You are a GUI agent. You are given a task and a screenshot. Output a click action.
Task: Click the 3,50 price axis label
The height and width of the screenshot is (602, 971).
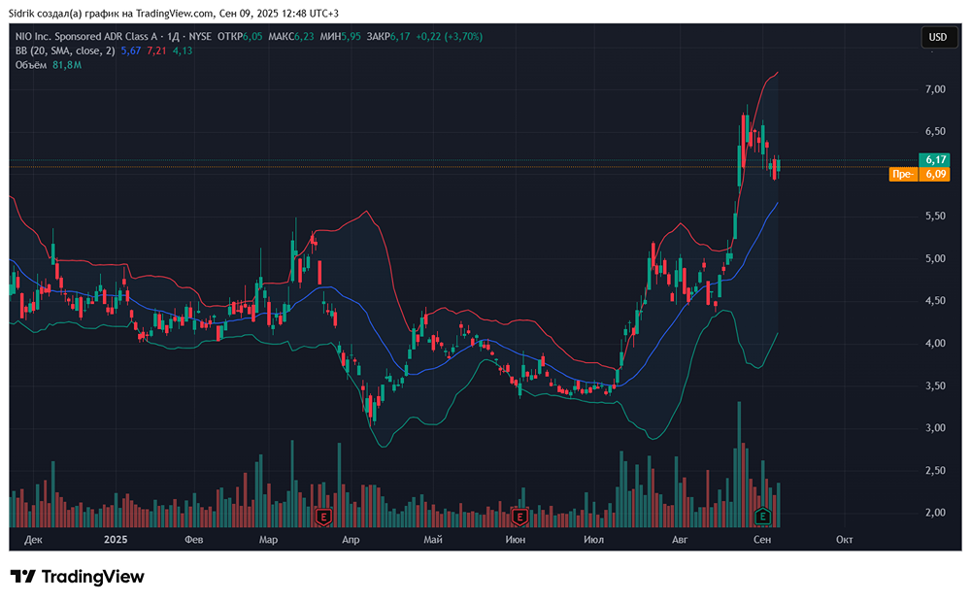click(x=935, y=385)
